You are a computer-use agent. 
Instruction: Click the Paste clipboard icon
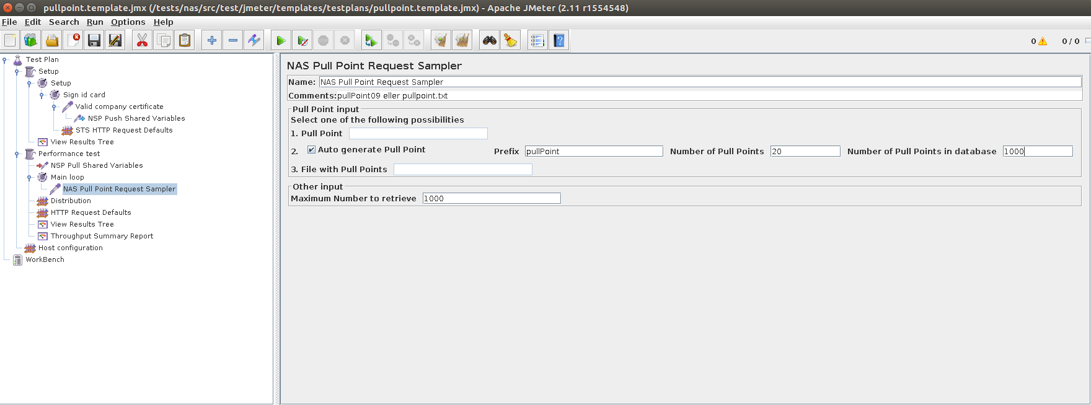point(185,41)
